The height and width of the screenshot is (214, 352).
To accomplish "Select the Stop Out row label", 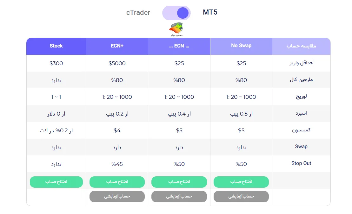I will click(x=301, y=163).
